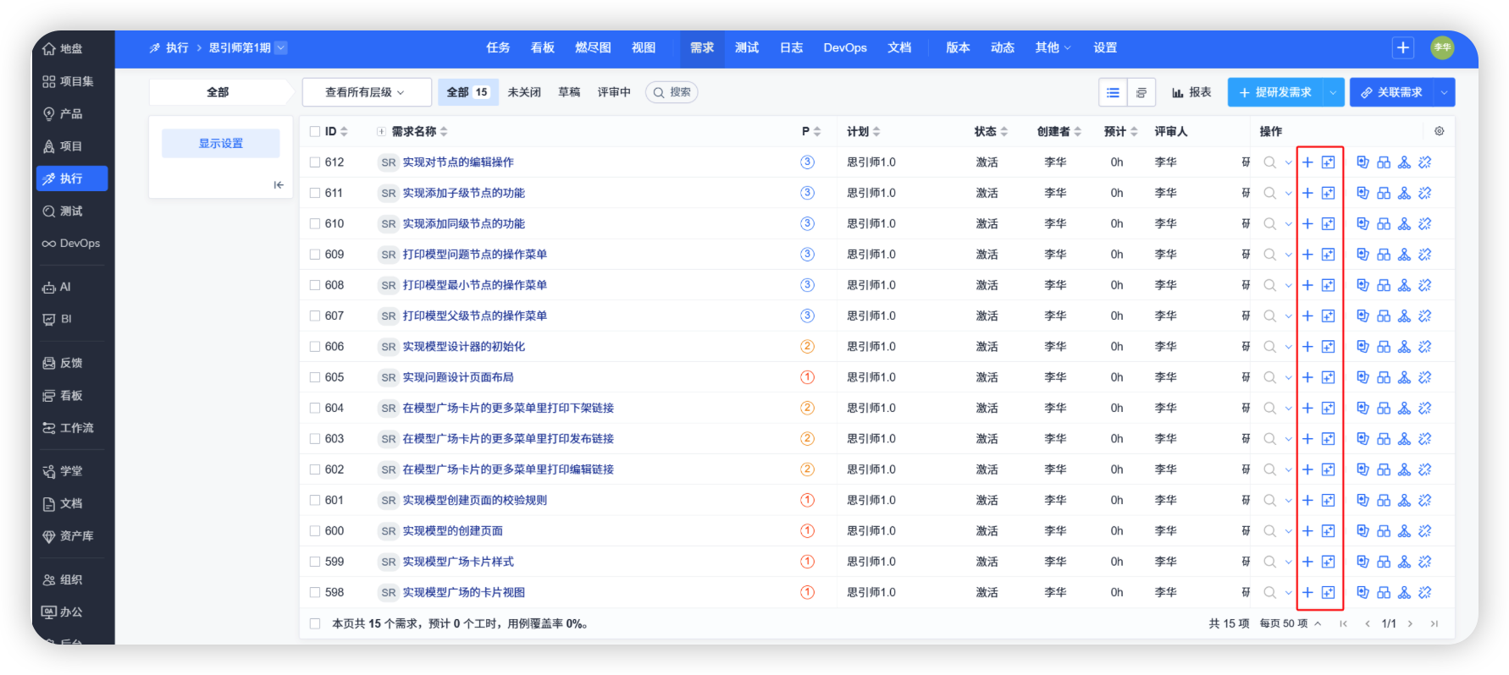Click the card icon in row 609
Viewport: 1509px width, 675px height.
pyautogui.click(x=1363, y=255)
